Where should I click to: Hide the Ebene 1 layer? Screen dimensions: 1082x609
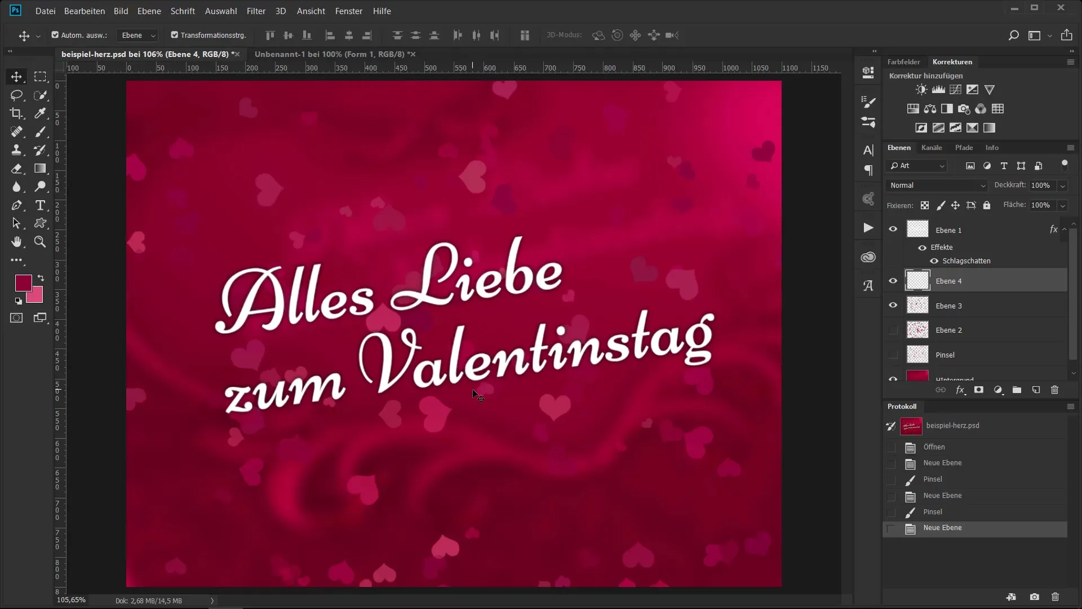click(x=893, y=229)
